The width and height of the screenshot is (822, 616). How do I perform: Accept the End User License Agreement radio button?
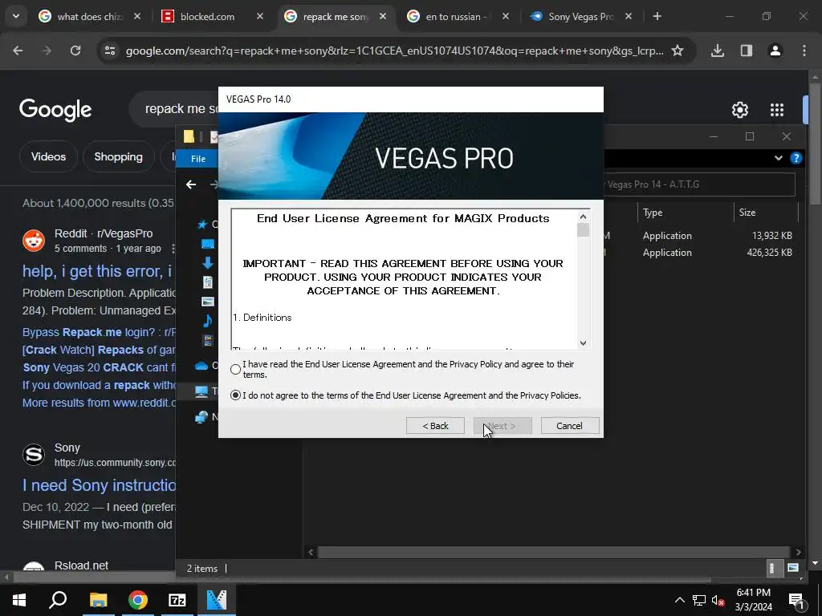(x=235, y=369)
